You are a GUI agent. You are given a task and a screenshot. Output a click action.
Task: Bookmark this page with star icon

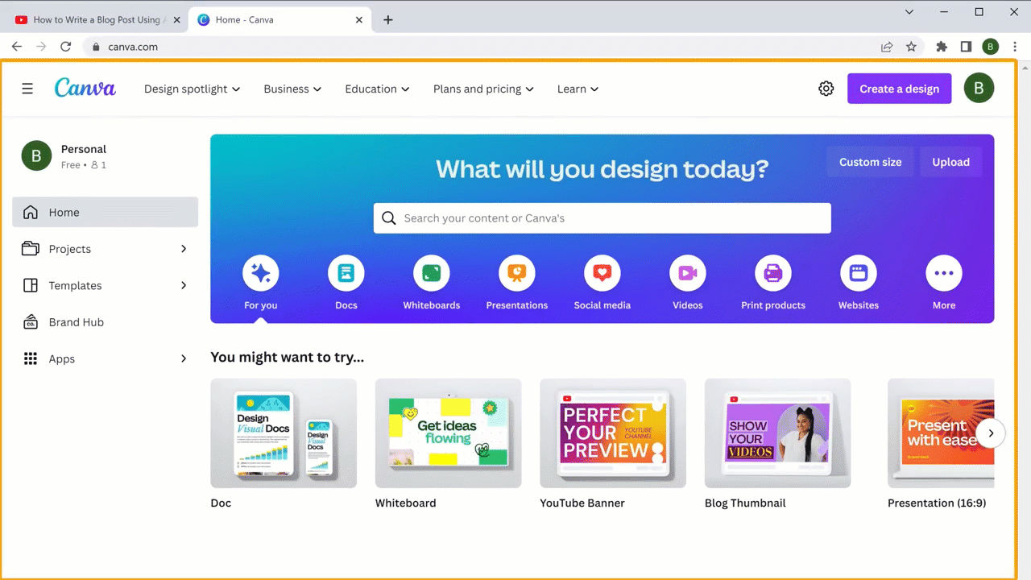coord(911,47)
